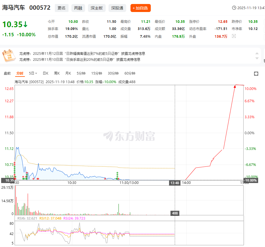
Task: Click the stock name 海马汽车
Action: point(13,8)
